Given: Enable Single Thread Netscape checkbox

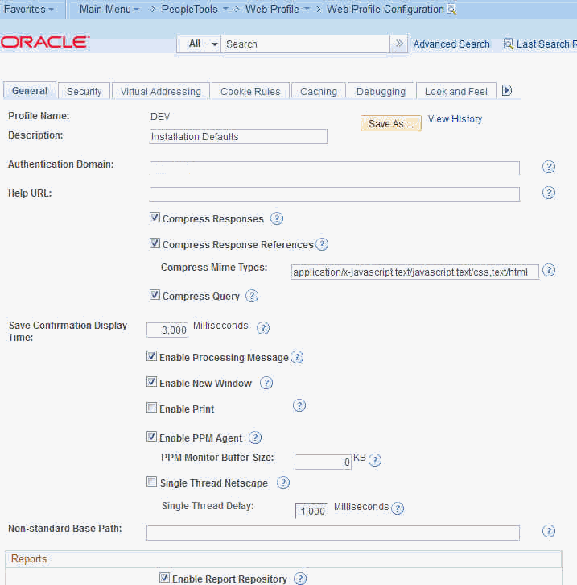Looking at the screenshot, I should pos(151,482).
